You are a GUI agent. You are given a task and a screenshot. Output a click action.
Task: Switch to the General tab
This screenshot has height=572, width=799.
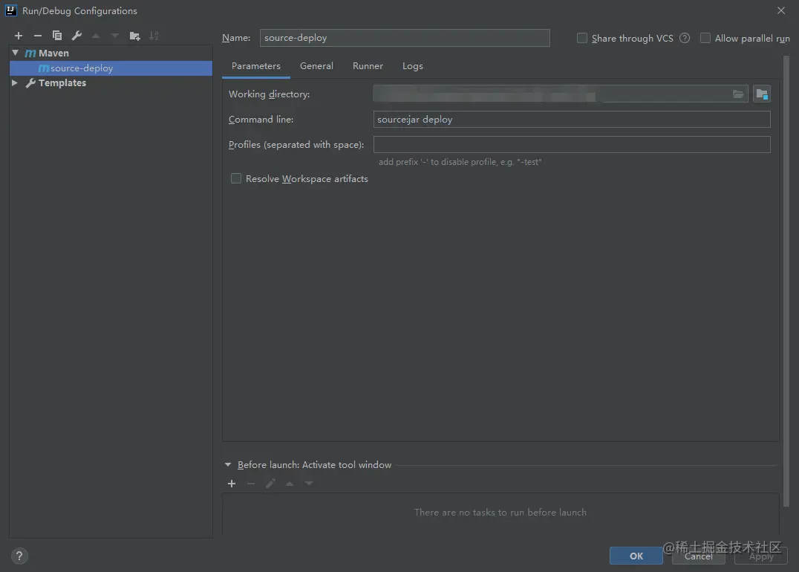[316, 66]
